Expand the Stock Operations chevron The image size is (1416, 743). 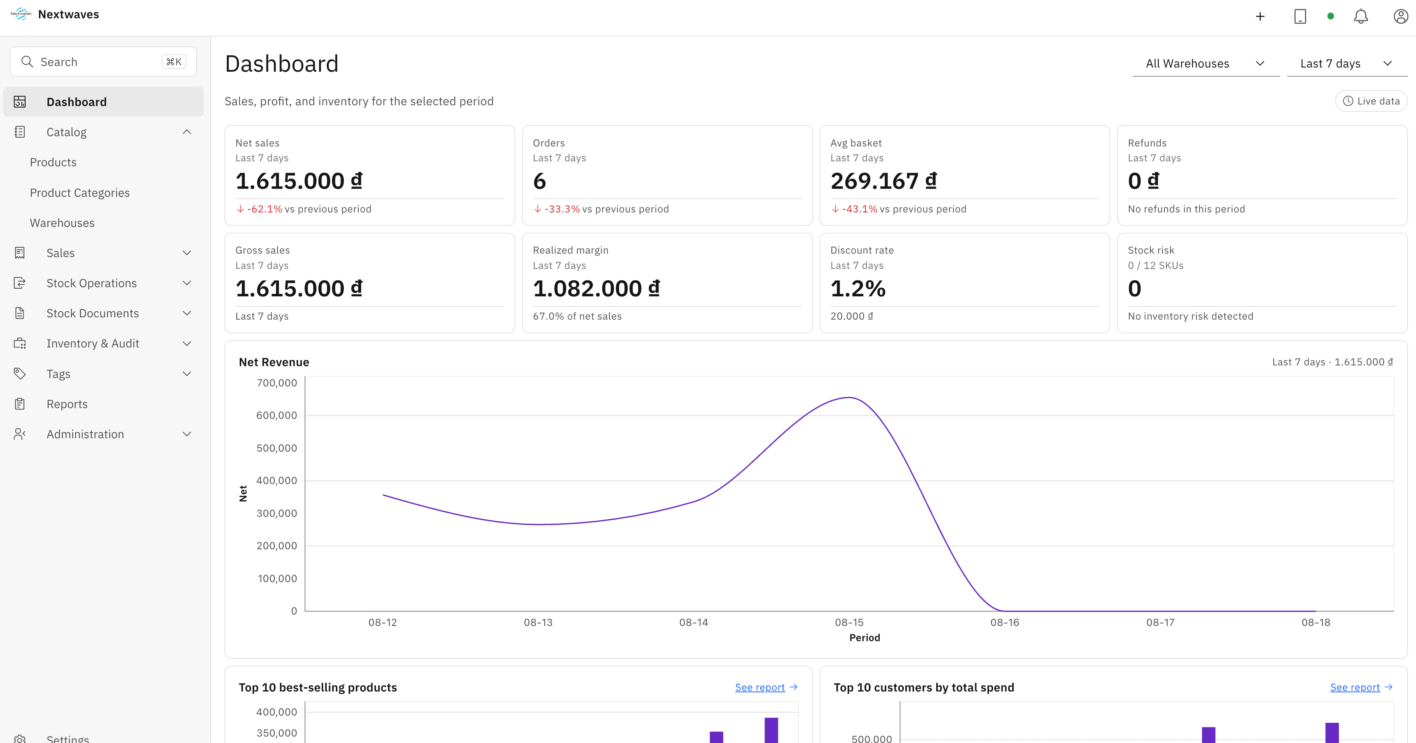tap(187, 283)
